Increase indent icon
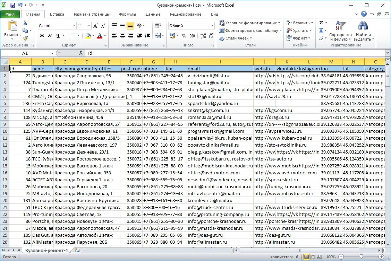The image size is (391, 261). click(147, 36)
